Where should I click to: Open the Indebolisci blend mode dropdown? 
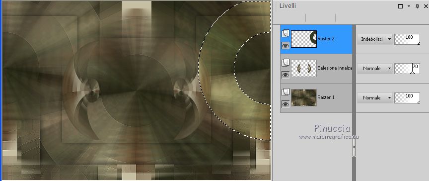point(374,39)
